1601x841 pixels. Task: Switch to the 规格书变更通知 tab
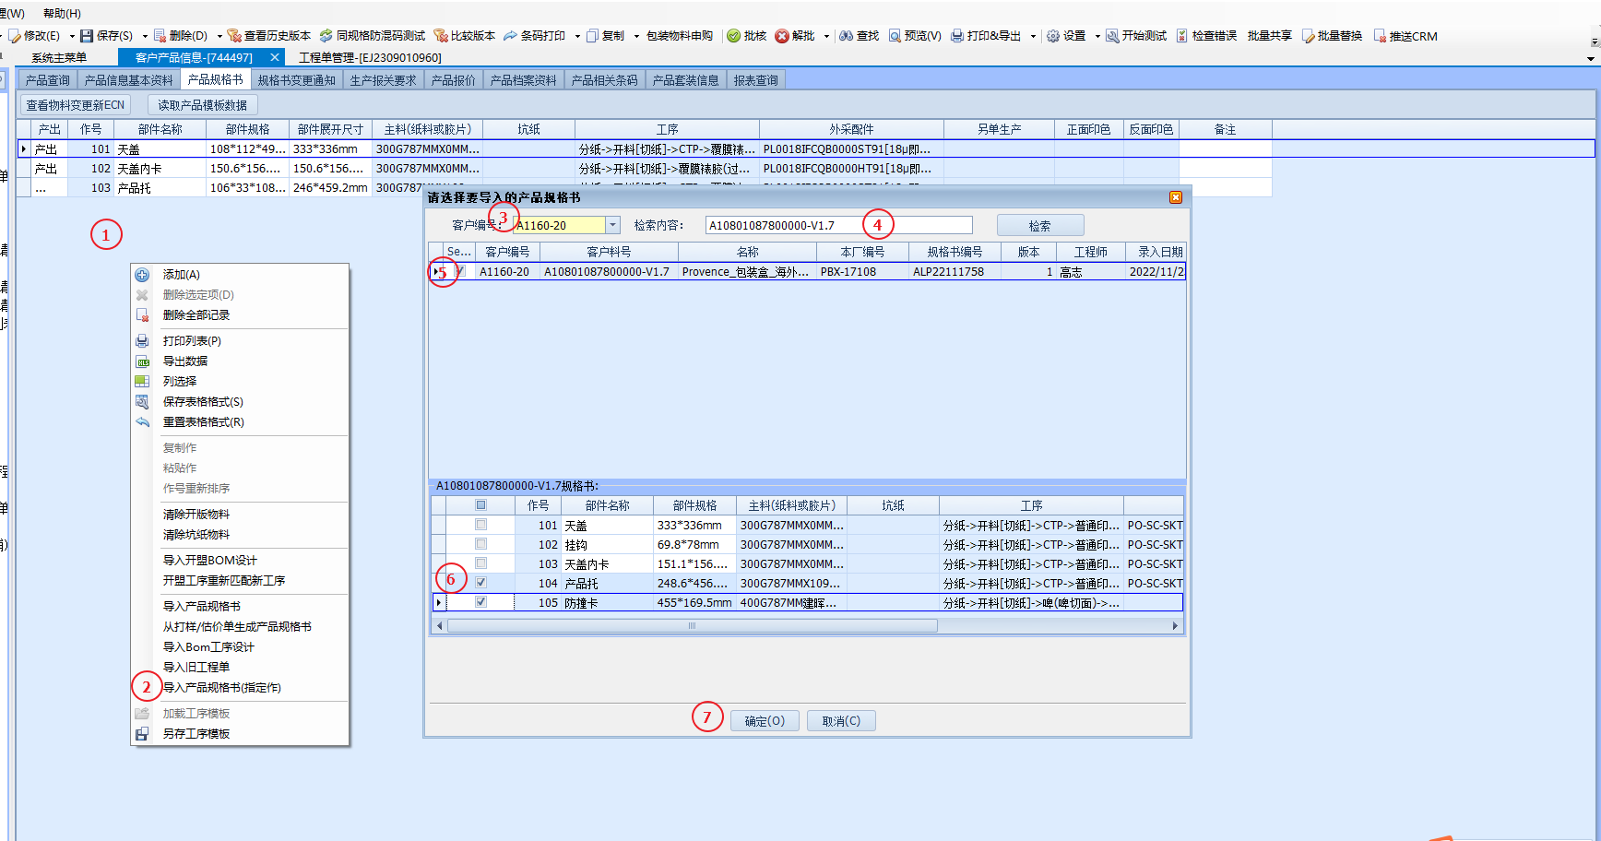297,80
